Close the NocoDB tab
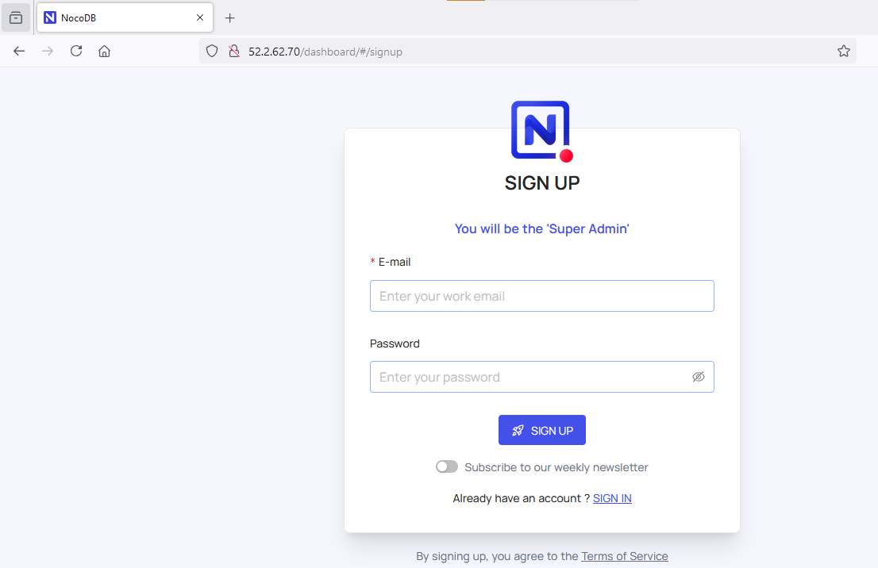The height and width of the screenshot is (568, 878). 200,18
